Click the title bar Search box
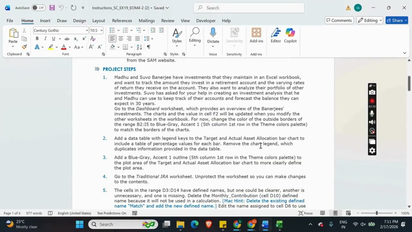This screenshot has width=412, height=232. pos(249,8)
